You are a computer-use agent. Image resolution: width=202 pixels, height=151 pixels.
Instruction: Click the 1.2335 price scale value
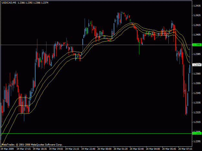[x=197, y=103]
